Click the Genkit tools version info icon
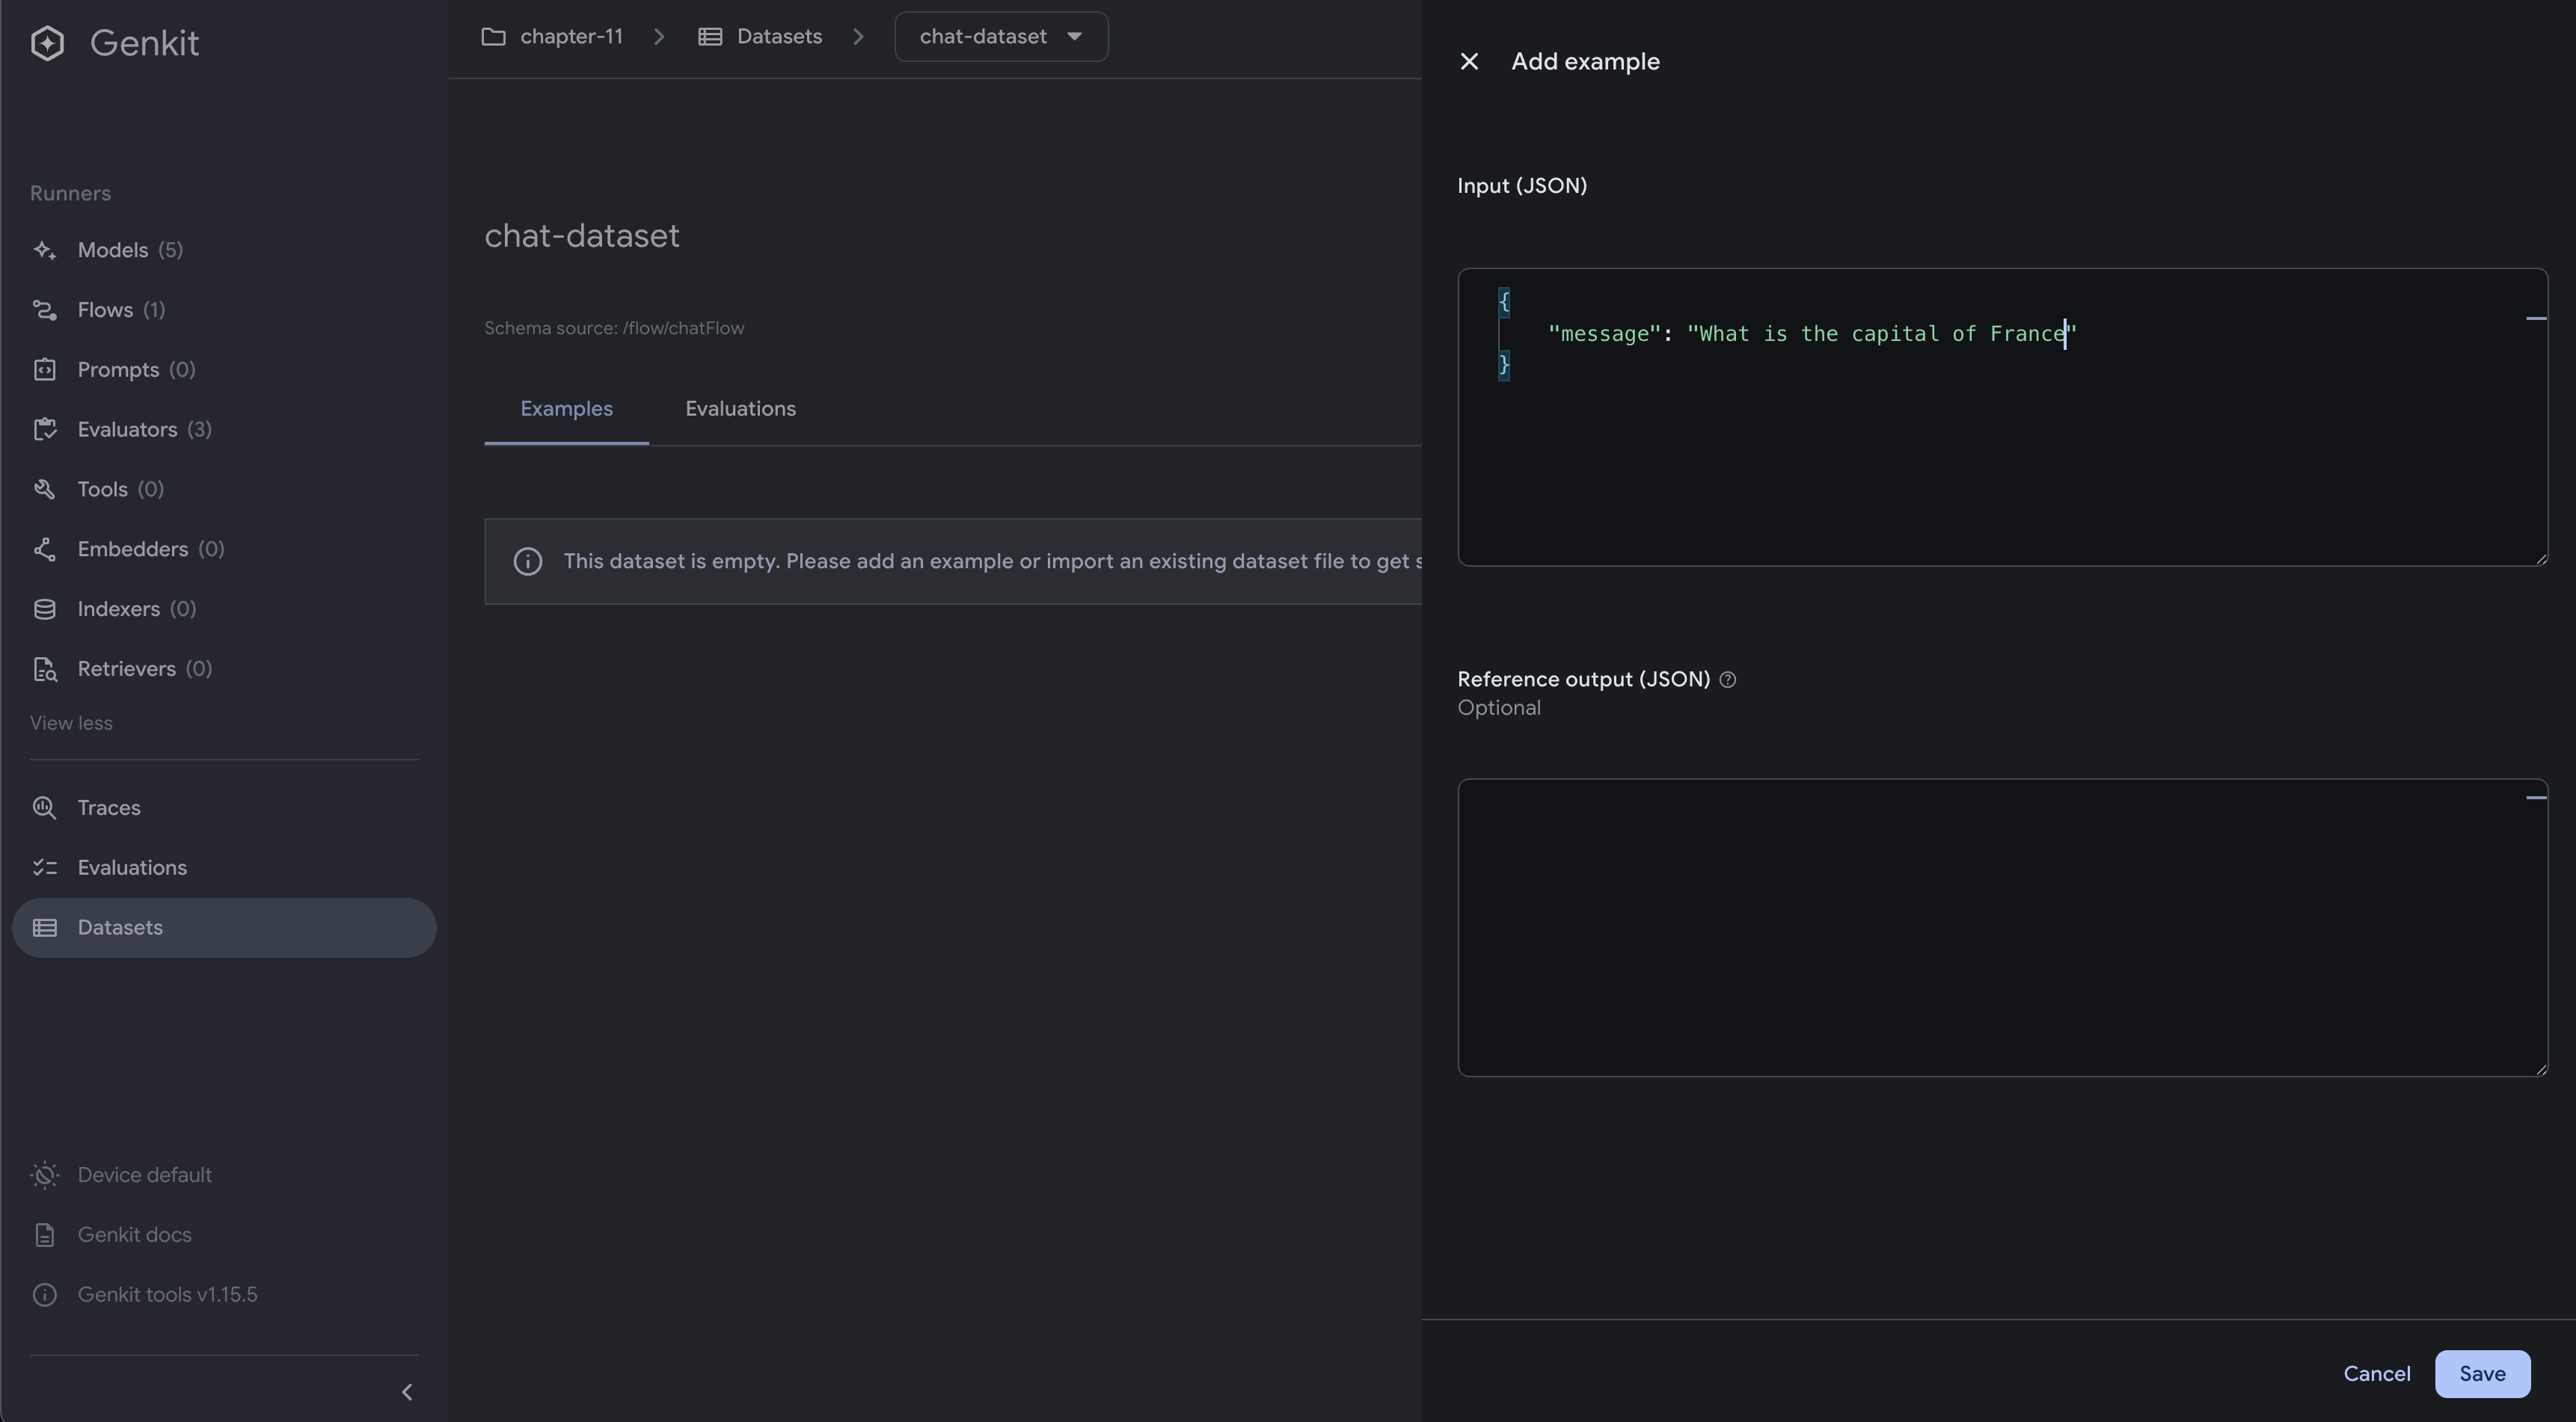This screenshot has width=2576, height=1422. pyautogui.click(x=44, y=1295)
